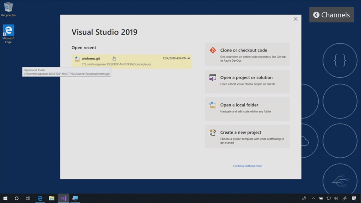361x203 pixels.
Task: Choose Open a local folder
Action: 247,109
